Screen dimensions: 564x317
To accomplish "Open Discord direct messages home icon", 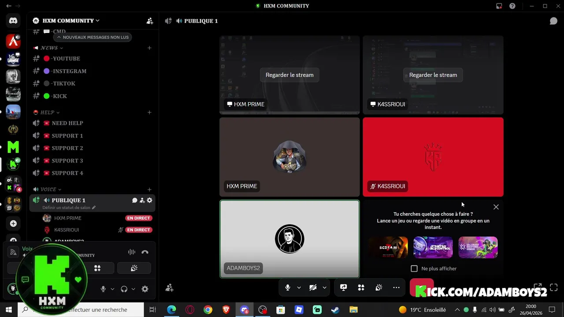I will pos(13,21).
